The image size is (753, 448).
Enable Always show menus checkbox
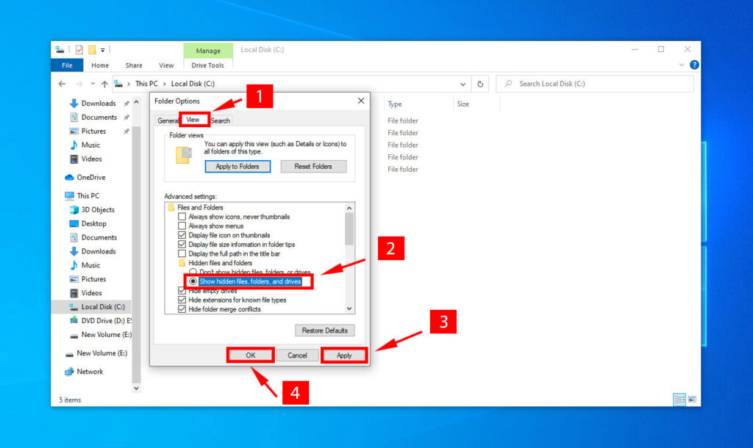pyautogui.click(x=182, y=226)
